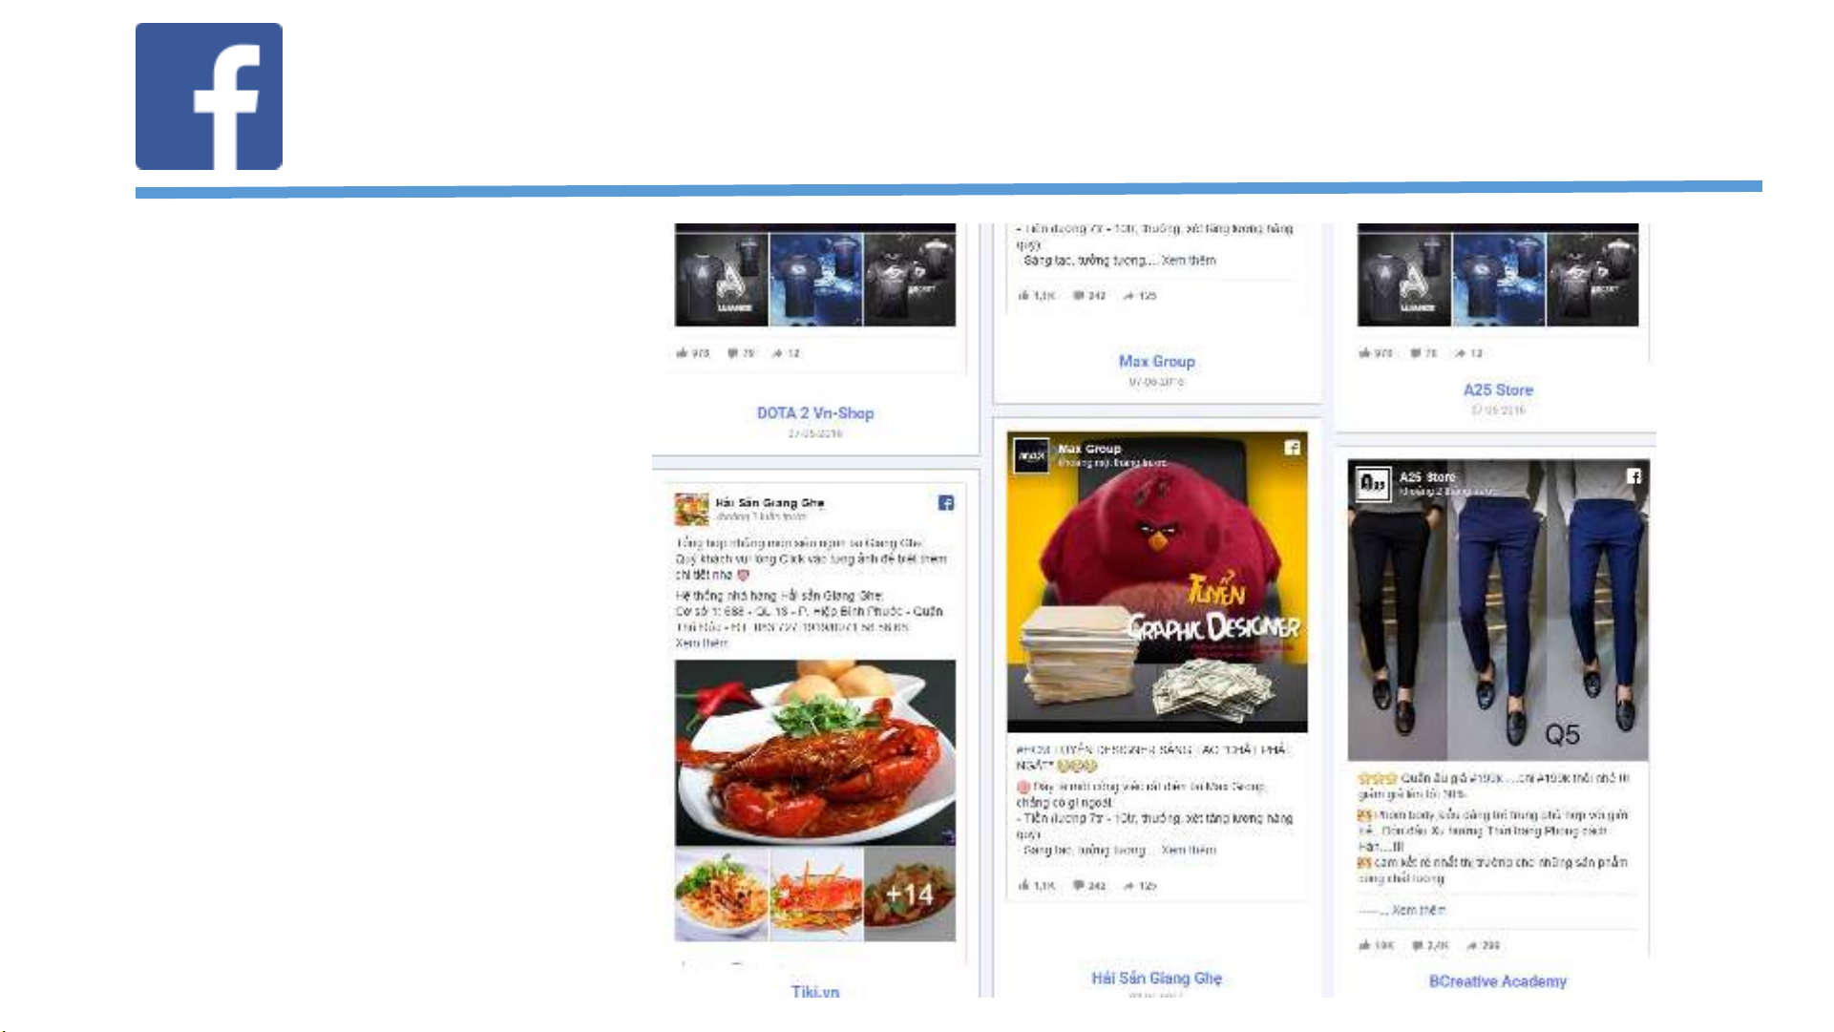Viewport: 1834px width, 1032px height.
Task: Like the Graphic Designer recruitment post
Action: tap(1023, 886)
